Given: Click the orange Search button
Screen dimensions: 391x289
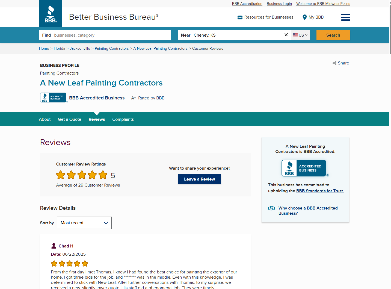Looking at the screenshot, I should (333, 35).
